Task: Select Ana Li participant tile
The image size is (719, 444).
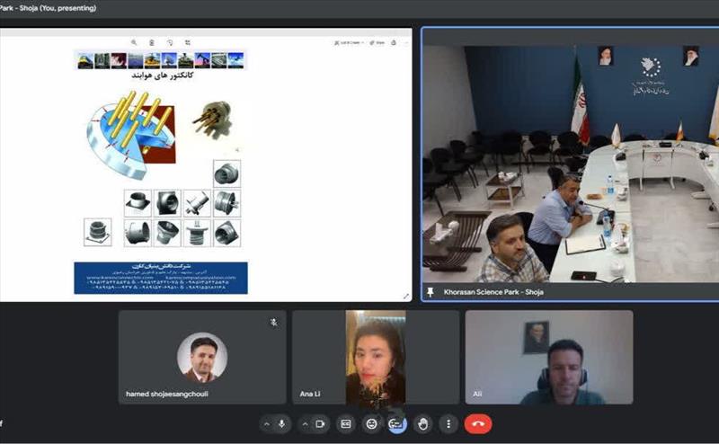Action: pyautogui.click(x=375, y=357)
